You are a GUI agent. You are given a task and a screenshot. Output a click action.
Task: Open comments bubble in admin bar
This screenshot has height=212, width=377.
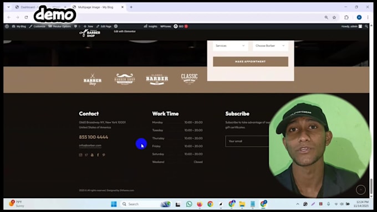click(77, 27)
